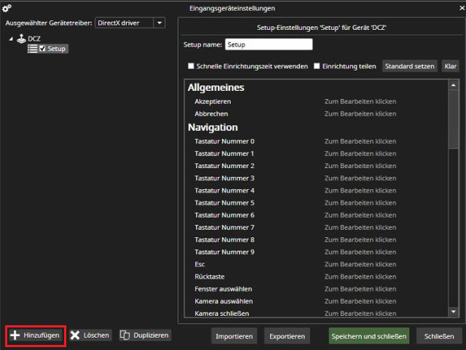Edit binding for Tastatur Nummer 9
This screenshot has width=466, height=350.
pyautogui.click(x=360, y=252)
